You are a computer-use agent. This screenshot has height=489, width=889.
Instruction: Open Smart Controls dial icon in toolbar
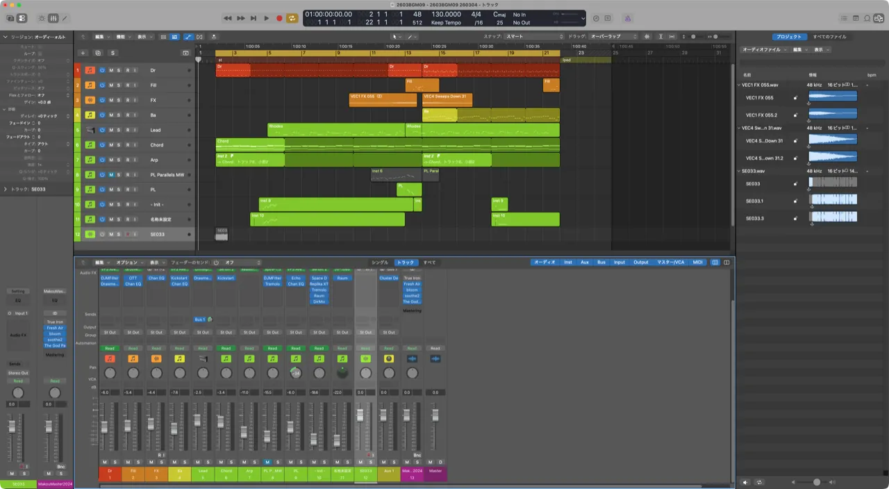[x=41, y=18]
